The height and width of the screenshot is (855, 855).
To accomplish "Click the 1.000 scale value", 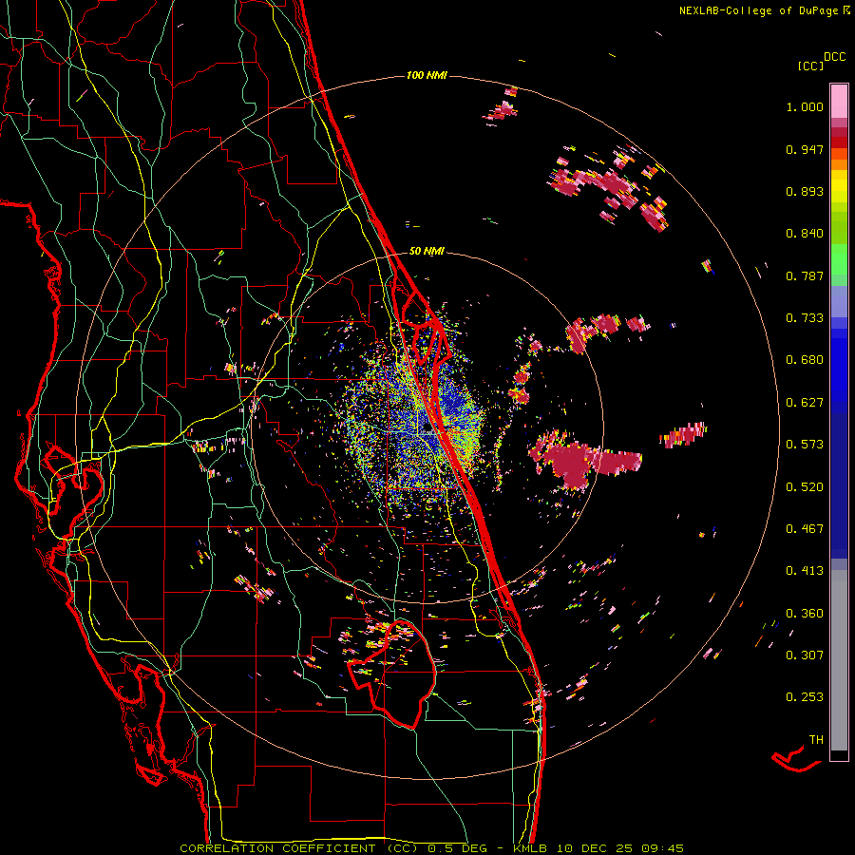I will tap(805, 106).
